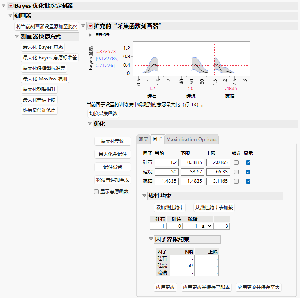
Task: Click the 硫磺 profiler plot curve
Action: [231, 59]
